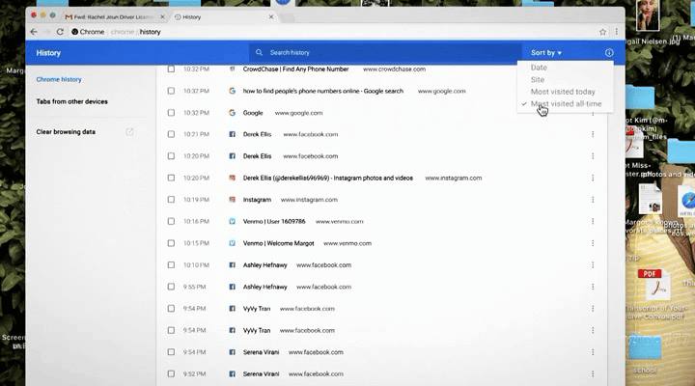The width and height of the screenshot is (695, 386).
Task: Choose Most visited all-time sort option
Action: pos(565,103)
